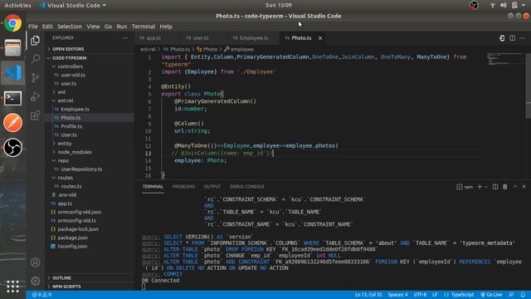
Task: Maximize the terminal panel with chevron up
Action: click(x=515, y=187)
